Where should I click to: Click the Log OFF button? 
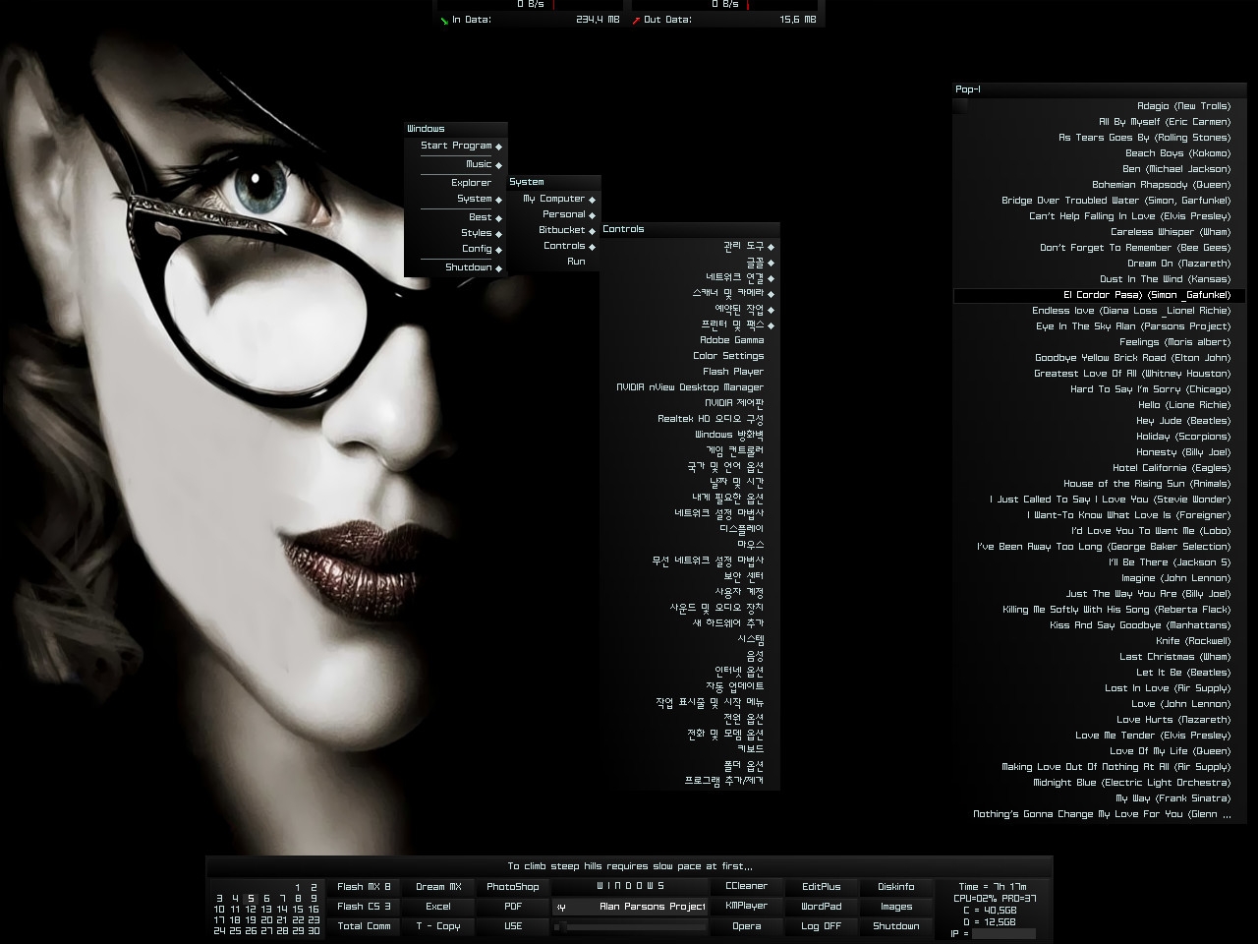click(x=821, y=926)
